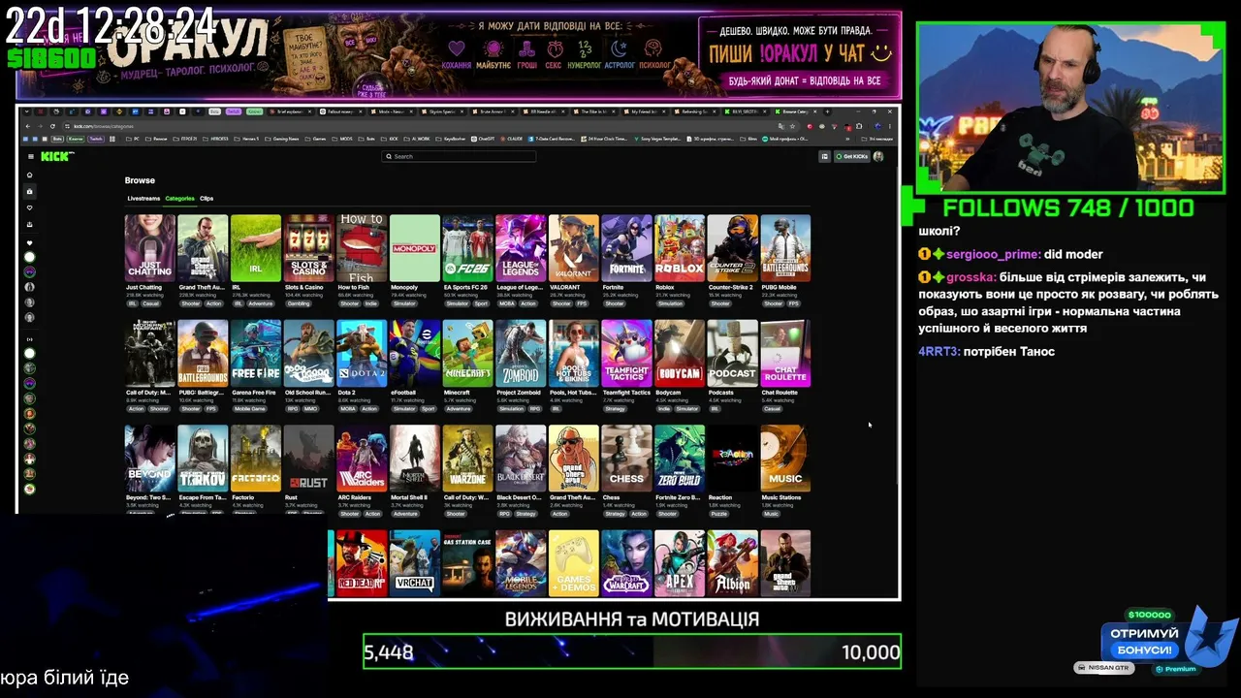The height and width of the screenshot is (698, 1241).
Task: Open the Project Zomboid category cover
Action: click(x=521, y=353)
